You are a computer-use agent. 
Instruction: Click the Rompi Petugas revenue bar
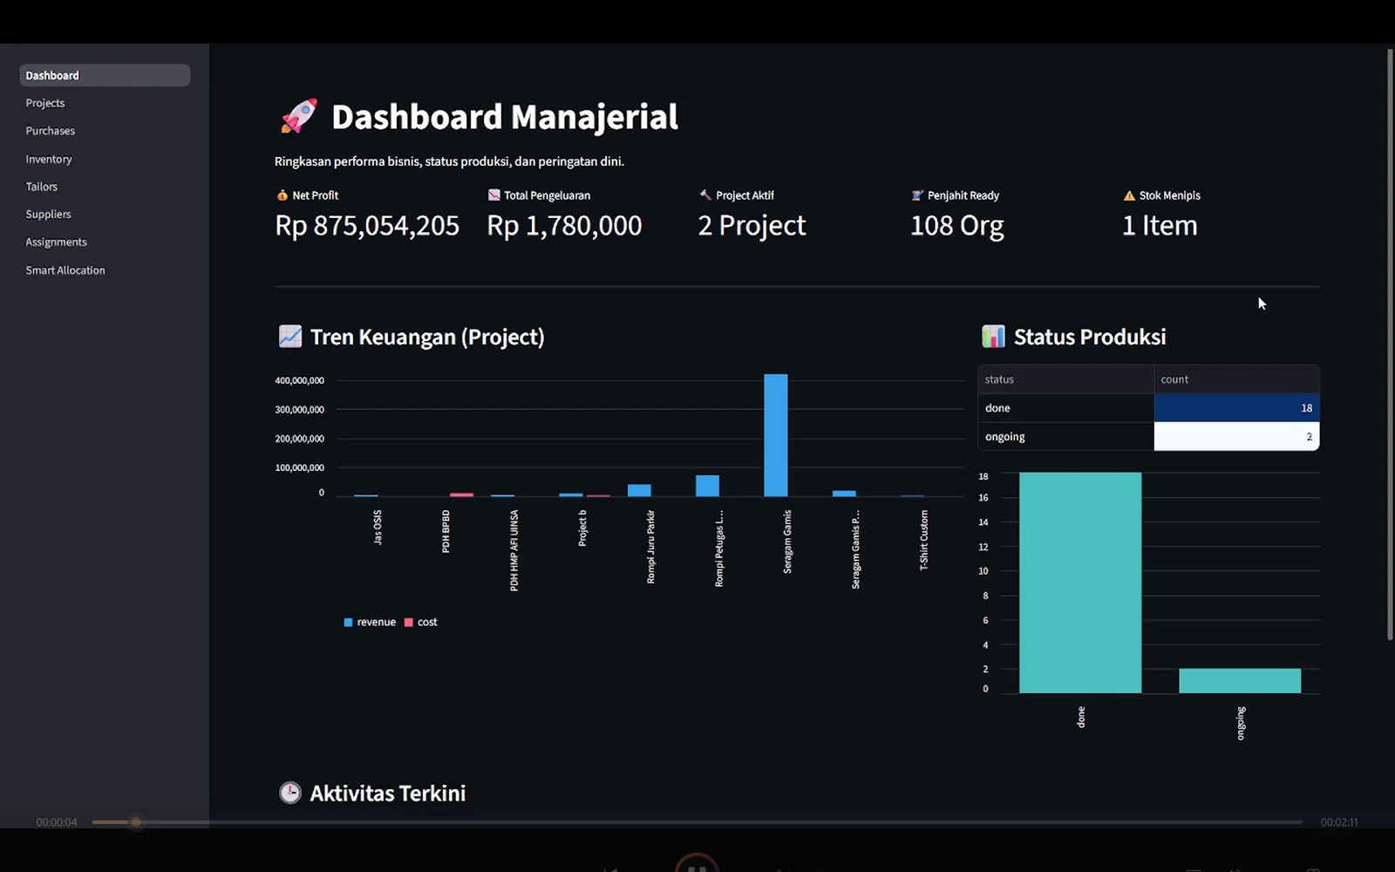(x=707, y=486)
